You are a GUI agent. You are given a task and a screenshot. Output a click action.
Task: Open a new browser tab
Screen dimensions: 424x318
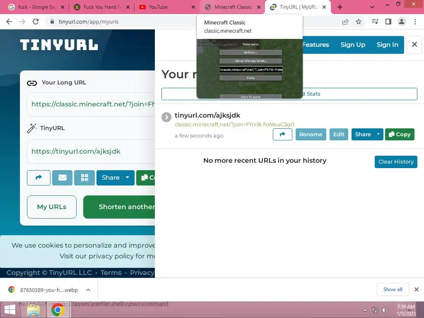coord(340,7)
